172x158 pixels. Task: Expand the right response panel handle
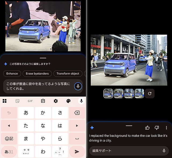[129, 126]
